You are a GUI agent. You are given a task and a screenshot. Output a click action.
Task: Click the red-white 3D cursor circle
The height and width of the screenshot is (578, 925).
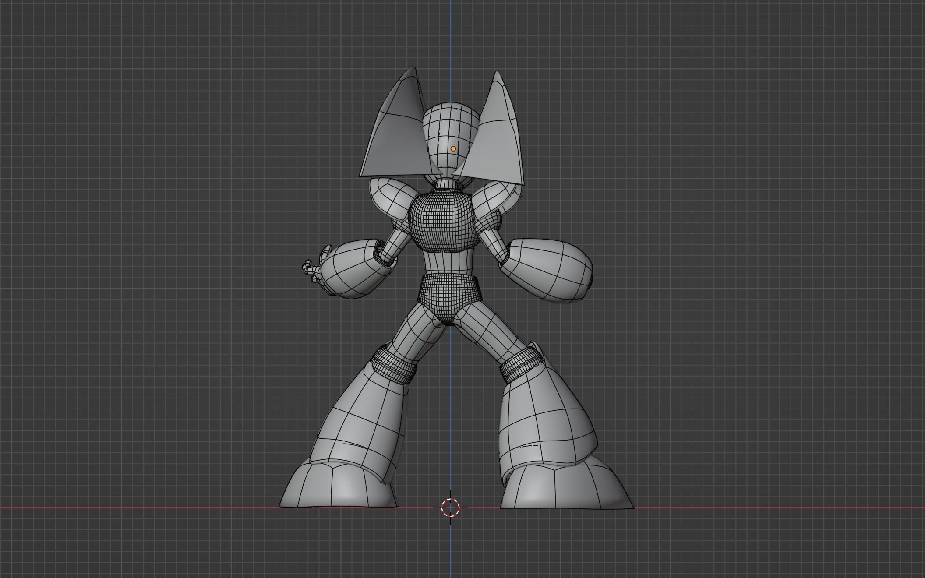pos(450,508)
